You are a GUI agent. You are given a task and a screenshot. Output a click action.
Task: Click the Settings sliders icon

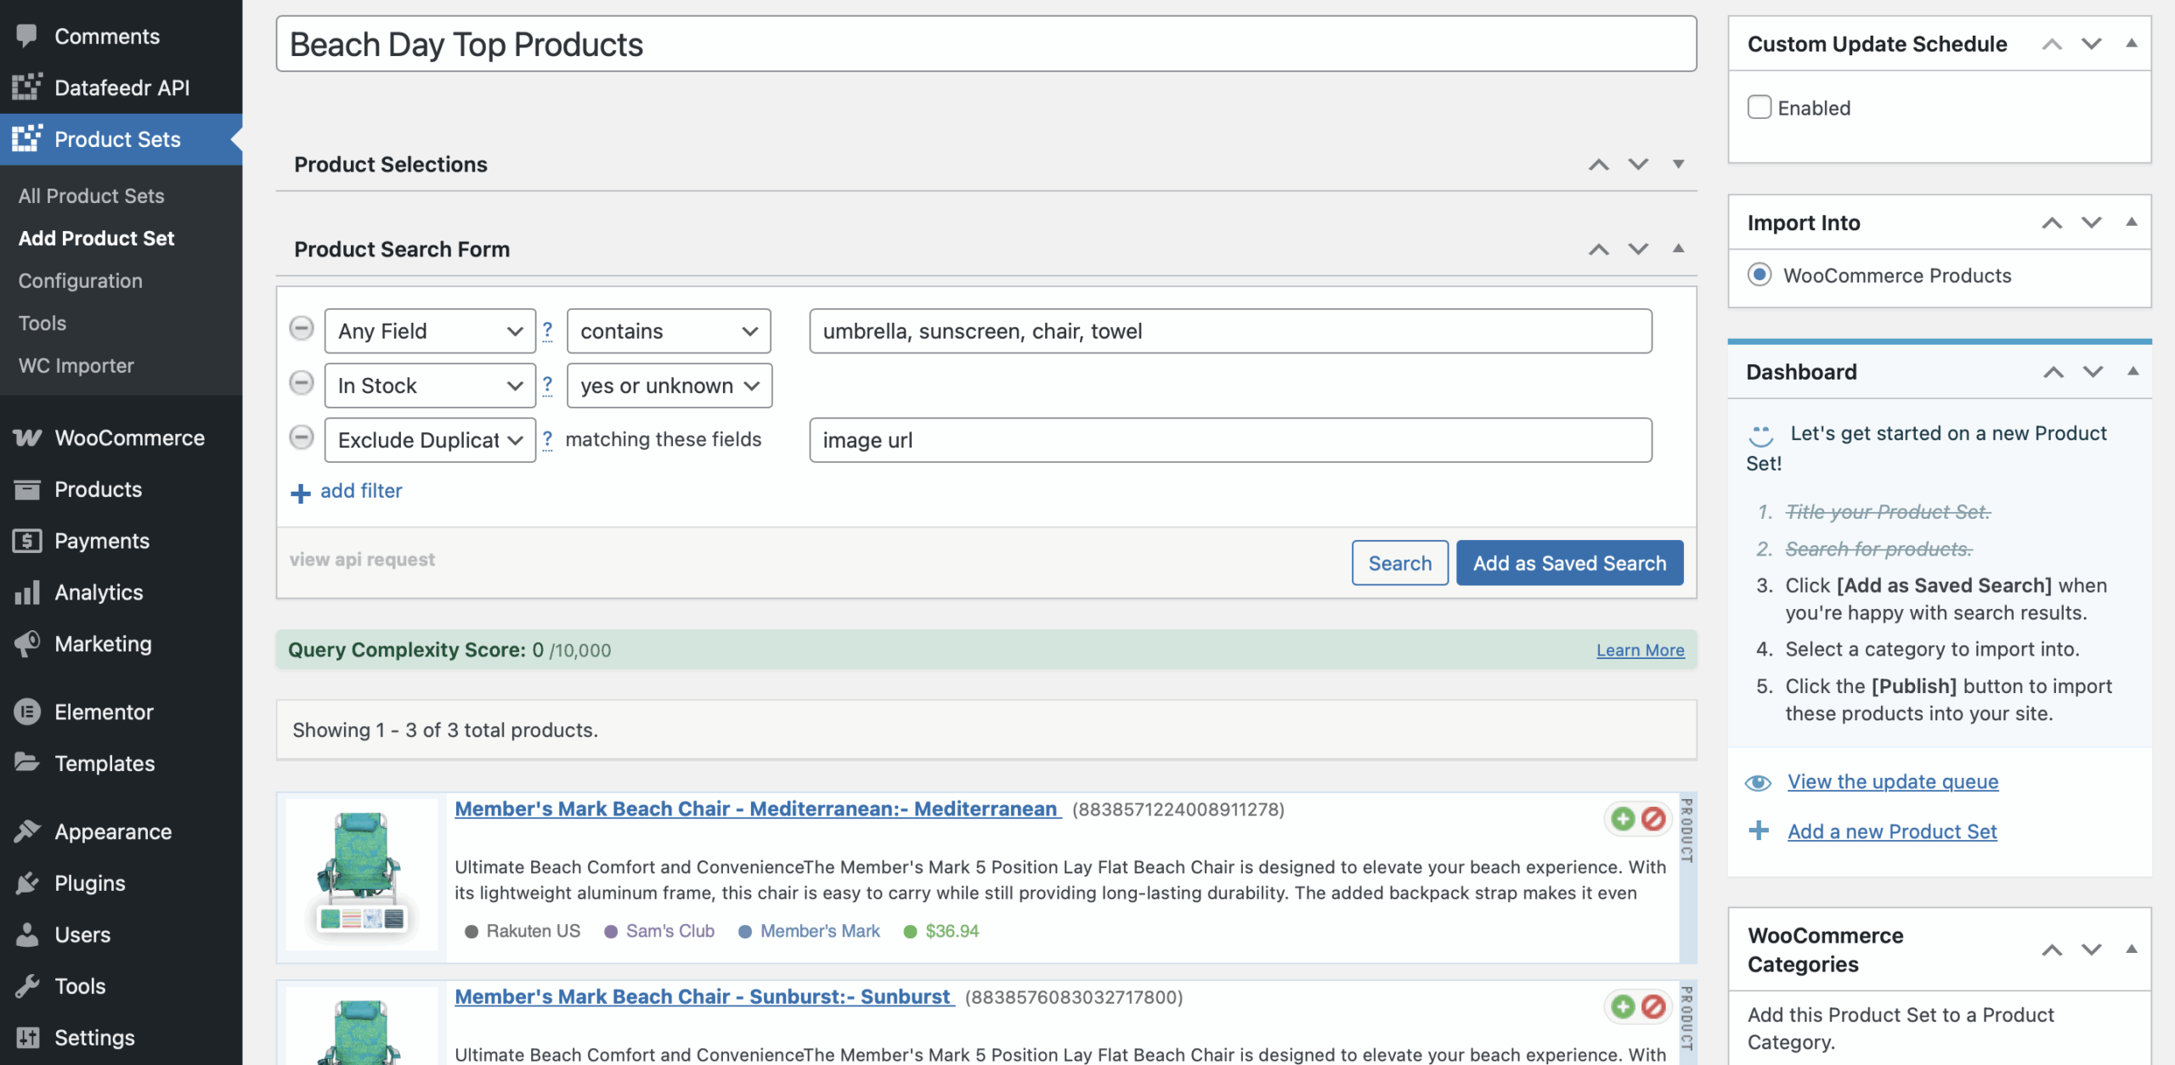click(27, 1038)
